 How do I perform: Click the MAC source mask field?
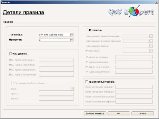click(56, 65)
